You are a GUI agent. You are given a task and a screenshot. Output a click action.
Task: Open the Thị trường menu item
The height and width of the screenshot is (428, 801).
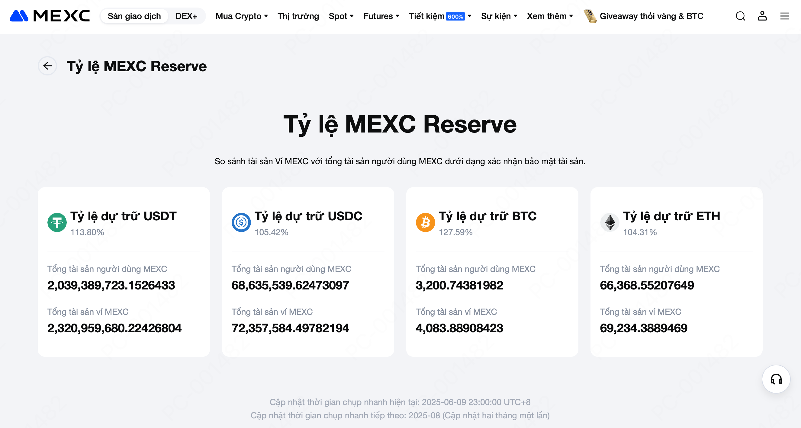298,16
